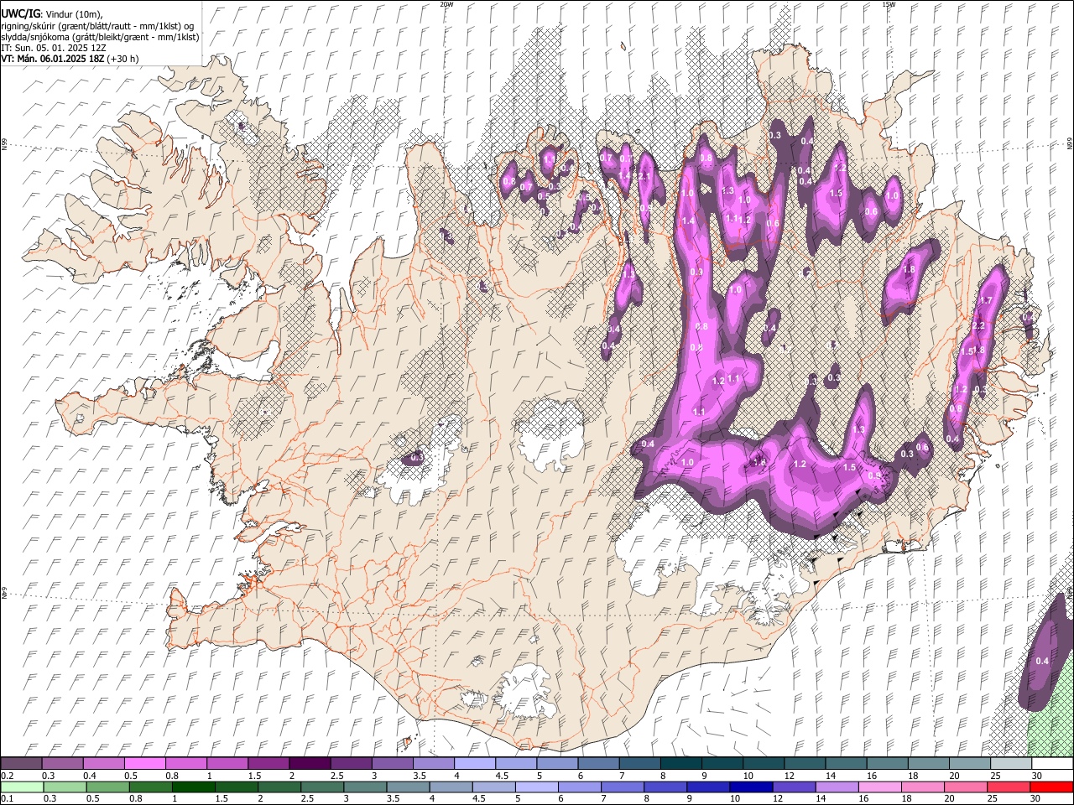
Task: Click the '1.7' snowfall value on the map
Action: 987,300
